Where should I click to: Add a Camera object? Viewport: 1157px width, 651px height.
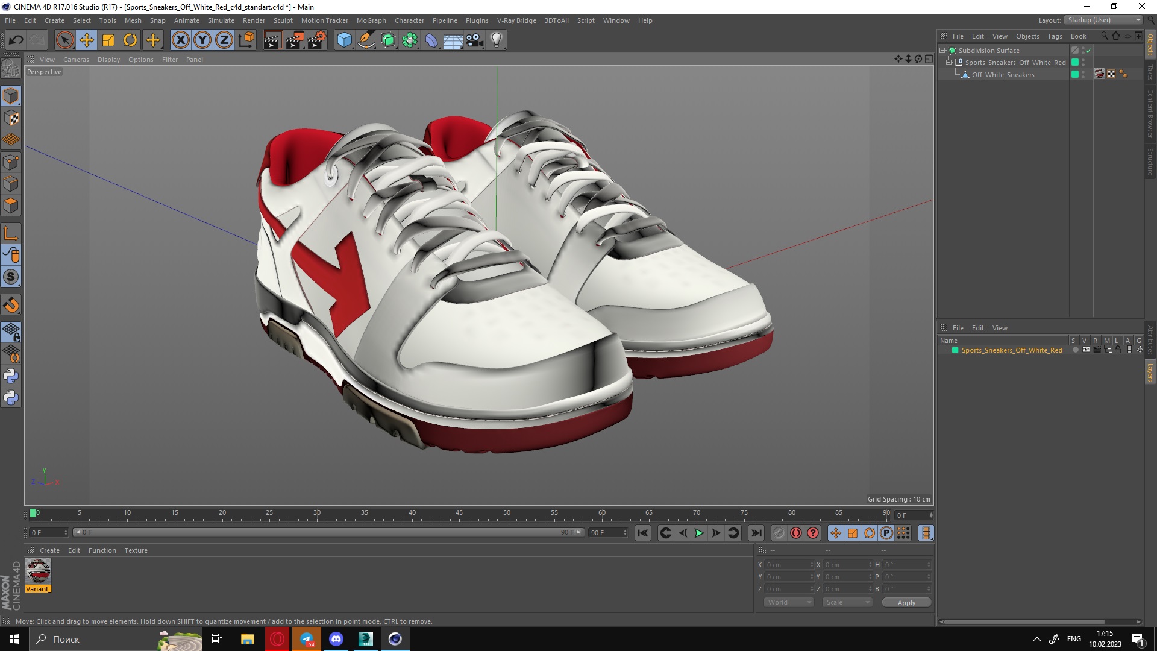pos(475,40)
